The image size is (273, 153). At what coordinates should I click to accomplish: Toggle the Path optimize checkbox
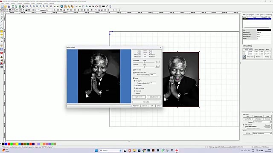point(244,125)
